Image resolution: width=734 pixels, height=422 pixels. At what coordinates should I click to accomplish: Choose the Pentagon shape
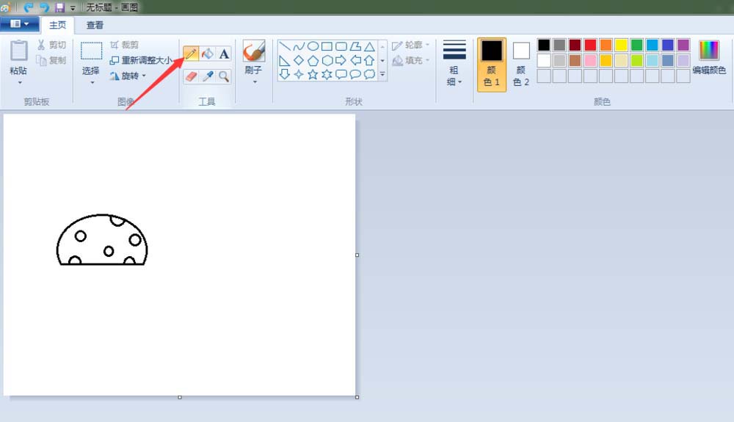point(313,60)
